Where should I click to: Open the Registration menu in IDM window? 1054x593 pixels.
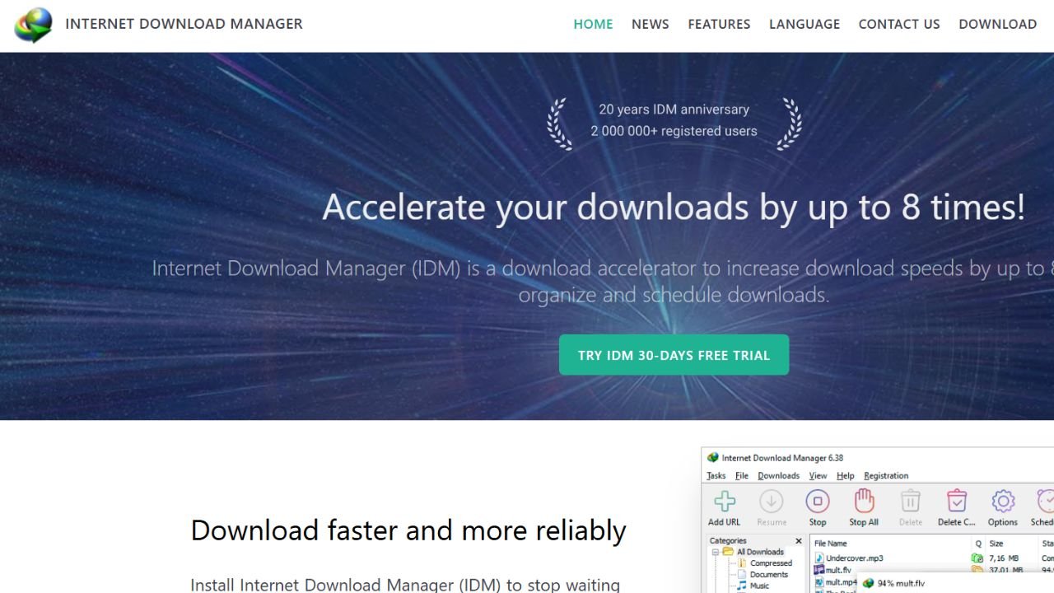tap(886, 475)
